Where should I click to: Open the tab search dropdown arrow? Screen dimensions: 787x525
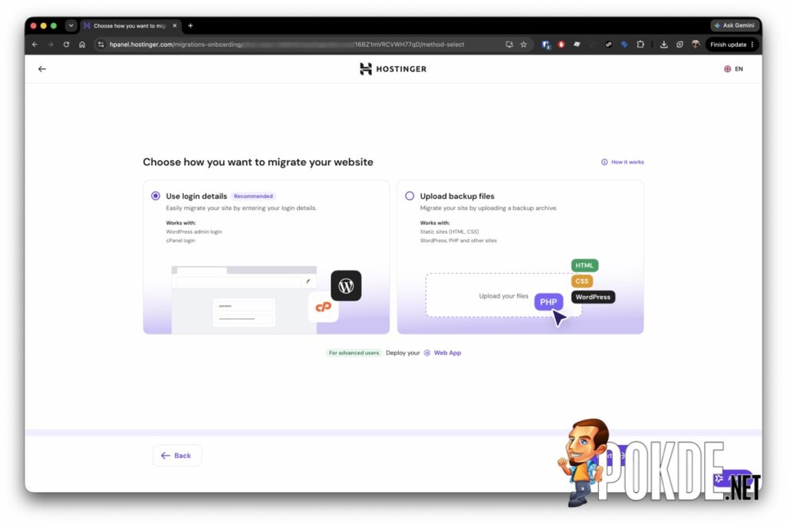pyautogui.click(x=71, y=25)
